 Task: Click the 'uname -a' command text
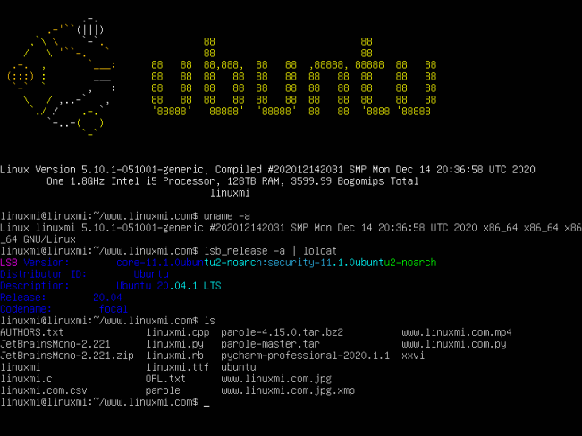click(x=227, y=216)
